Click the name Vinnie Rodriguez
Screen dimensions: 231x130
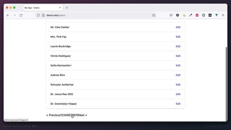pos(61,56)
